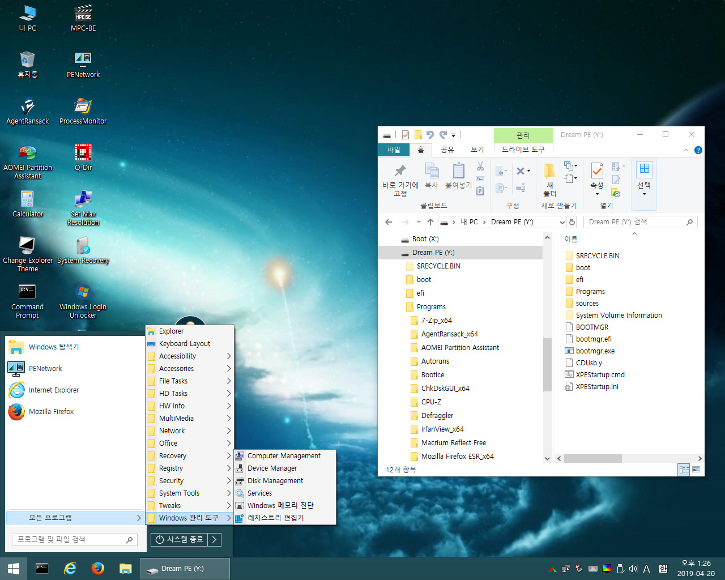Click the navigation pane vertical scrollbar thumb

547,365
